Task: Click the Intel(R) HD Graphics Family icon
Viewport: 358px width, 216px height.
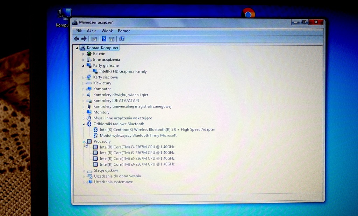Action: pos(95,71)
